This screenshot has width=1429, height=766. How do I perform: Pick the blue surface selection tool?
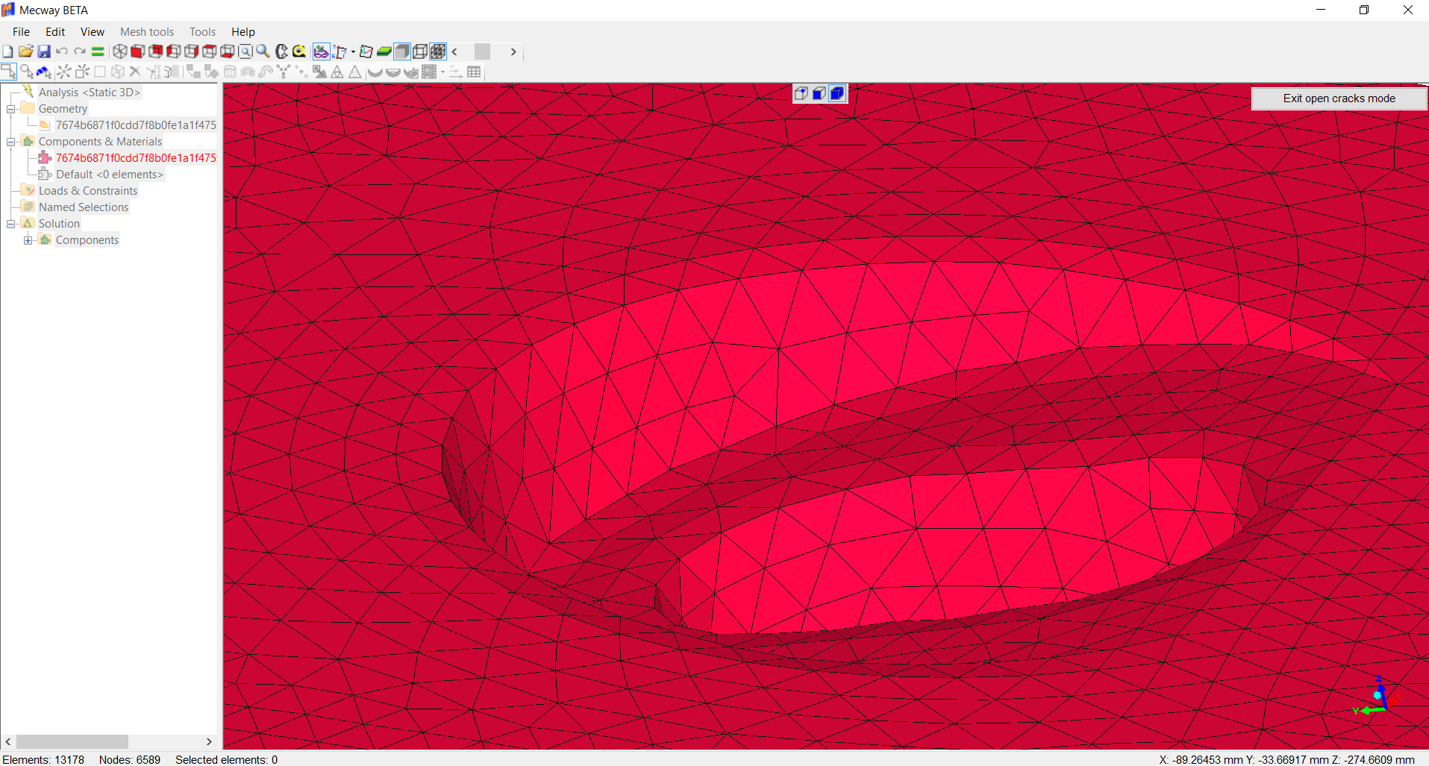click(44, 72)
